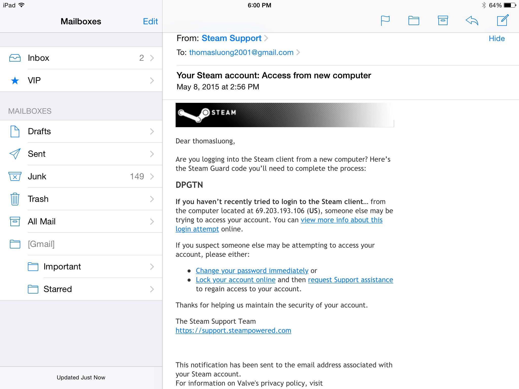Viewport: 519px width, 389px height.
Task: Tap the flag icon in toolbar
Action: [x=385, y=21]
